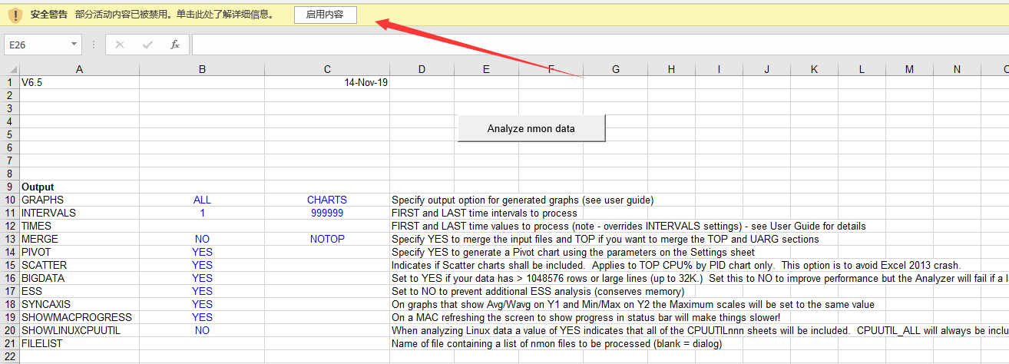This screenshot has width=1009, height=364.
Task: Select row 1 header
Action: click(10, 82)
